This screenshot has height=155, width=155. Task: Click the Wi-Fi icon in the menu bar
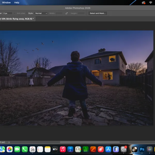point(150,3)
